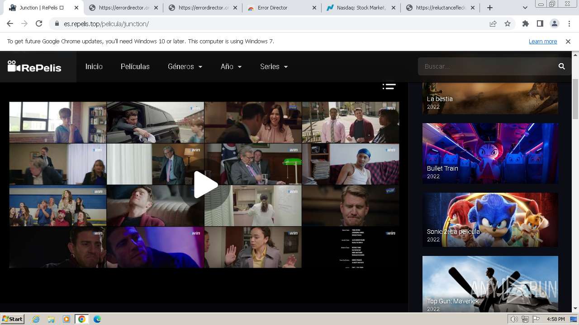Click Chrome taskbar icon

point(82,319)
